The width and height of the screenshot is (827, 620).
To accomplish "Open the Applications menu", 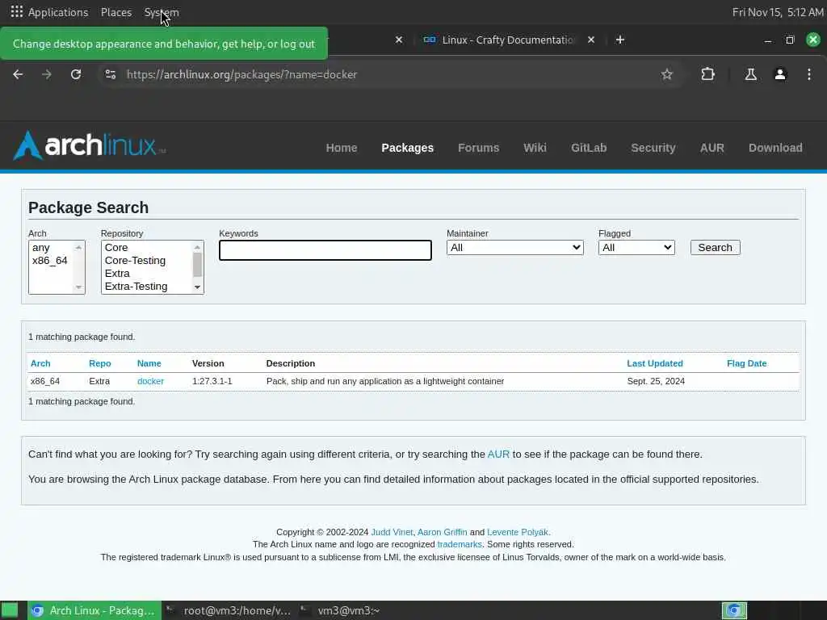I will click(58, 12).
